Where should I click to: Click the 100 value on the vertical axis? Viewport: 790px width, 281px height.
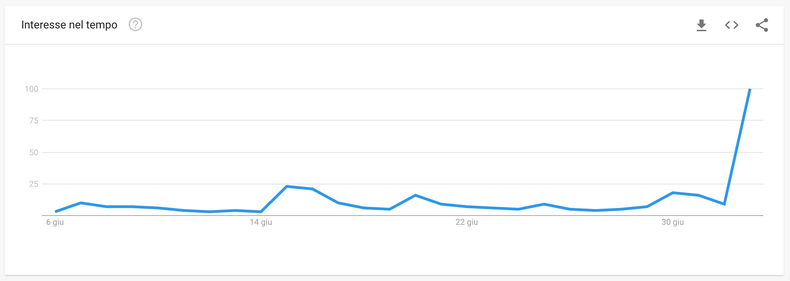point(32,89)
